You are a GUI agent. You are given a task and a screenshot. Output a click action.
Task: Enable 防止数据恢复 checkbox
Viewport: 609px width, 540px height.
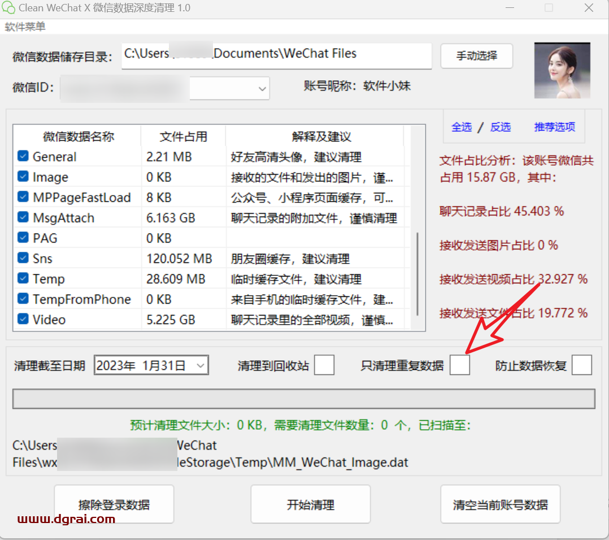(582, 365)
